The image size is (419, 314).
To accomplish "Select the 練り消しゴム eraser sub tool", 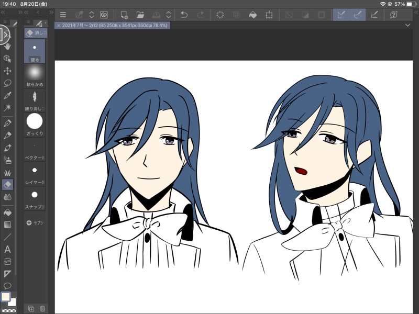I will click(x=35, y=100).
